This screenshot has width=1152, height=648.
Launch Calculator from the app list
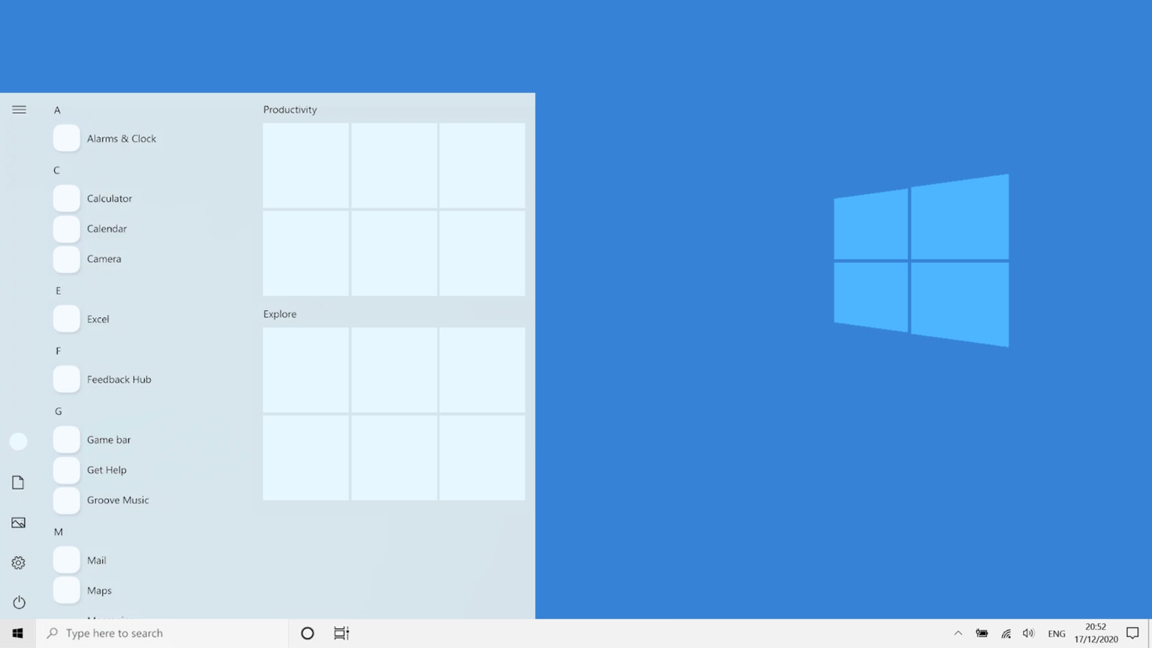pos(110,198)
